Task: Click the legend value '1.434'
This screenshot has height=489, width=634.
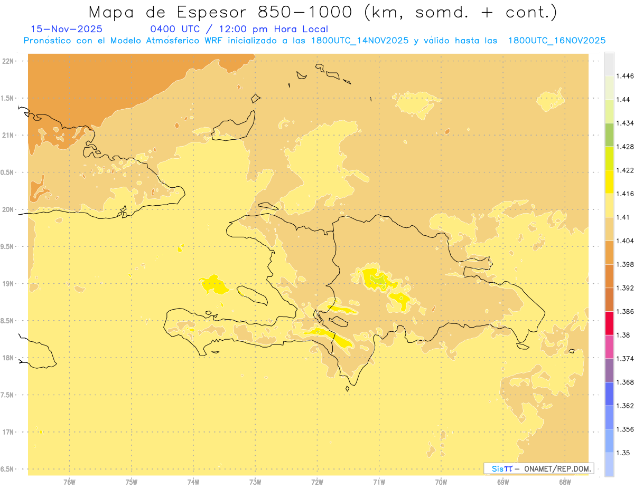Action: coord(624,123)
